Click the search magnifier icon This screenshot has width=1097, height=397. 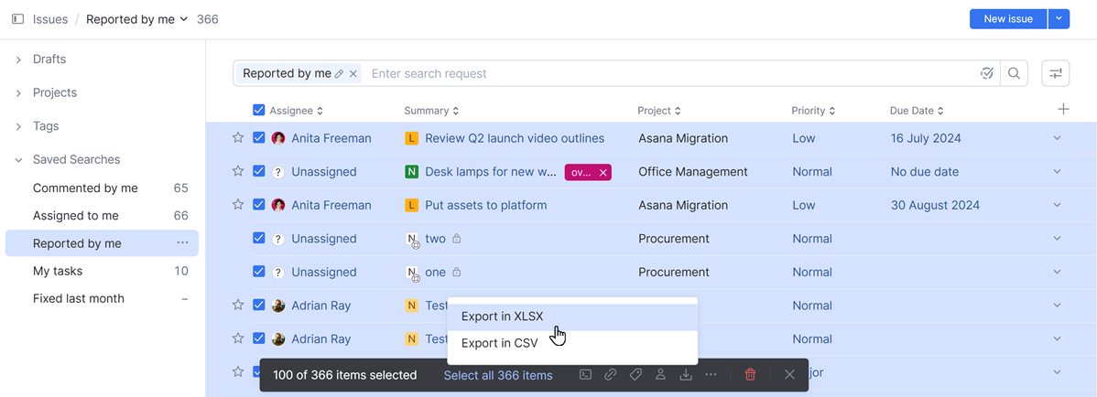[1014, 73]
